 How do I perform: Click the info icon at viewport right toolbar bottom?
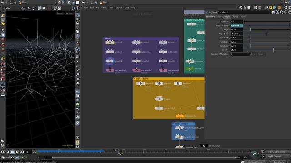(x=78, y=138)
